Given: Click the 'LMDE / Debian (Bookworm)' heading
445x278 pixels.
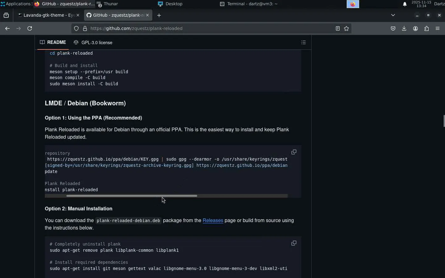Looking at the screenshot, I should (x=85, y=103).
